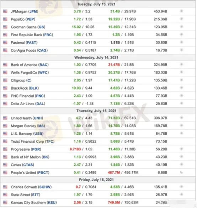Click the US flag icon beside Charles Schwab

coord(5,187)
